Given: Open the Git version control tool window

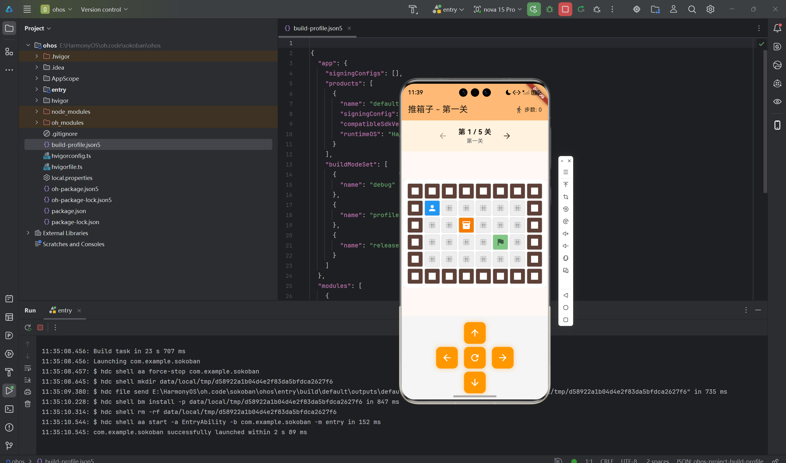Looking at the screenshot, I should 9,446.
